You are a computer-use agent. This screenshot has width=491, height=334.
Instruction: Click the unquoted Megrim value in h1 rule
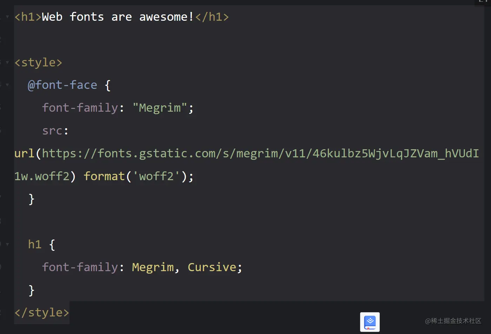pyautogui.click(x=153, y=267)
